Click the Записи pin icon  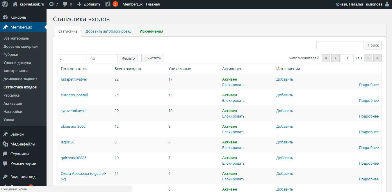point(5,134)
